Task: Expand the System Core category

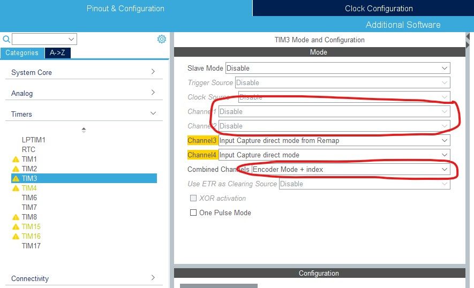Action: coord(84,72)
